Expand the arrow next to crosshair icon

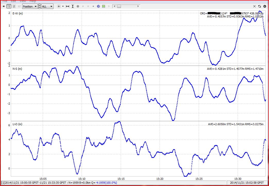63,6
